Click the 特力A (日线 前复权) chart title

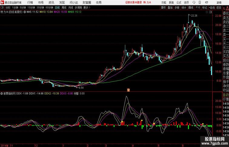12,12
